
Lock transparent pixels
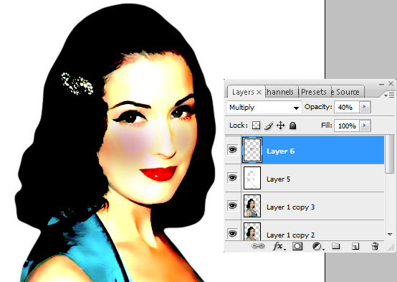click(257, 126)
